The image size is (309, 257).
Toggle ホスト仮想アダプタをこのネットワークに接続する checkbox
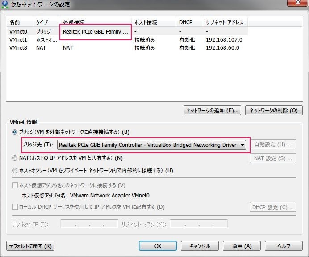[x=15, y=185]
